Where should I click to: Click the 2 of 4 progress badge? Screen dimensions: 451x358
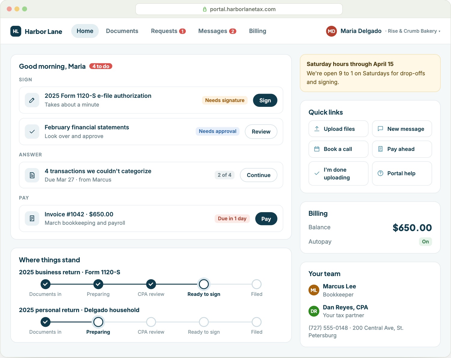coord(225,175)
